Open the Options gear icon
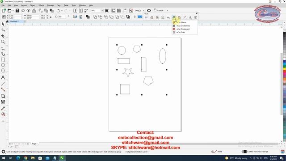286x161 pixels. click(149, 11)
